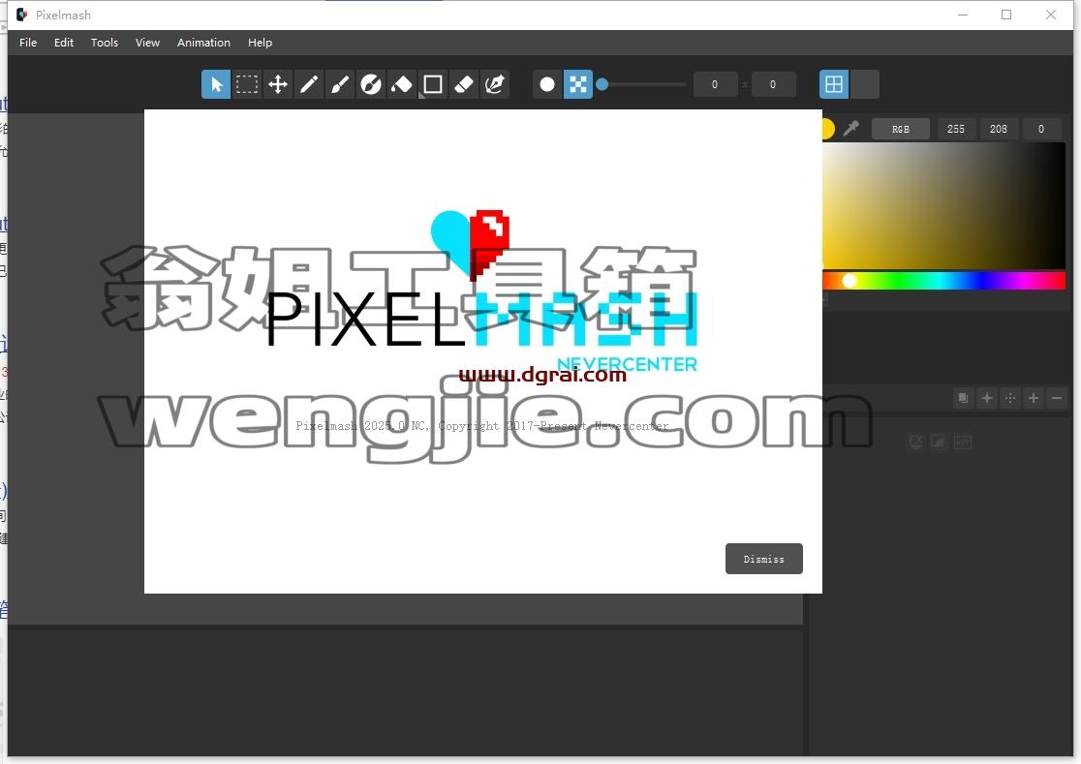Screen dimensions: 1081x764
Task: Minimize the Pixelmash window
Action: (963, 15)
